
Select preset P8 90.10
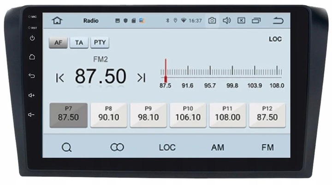click(x=109, y=115)
